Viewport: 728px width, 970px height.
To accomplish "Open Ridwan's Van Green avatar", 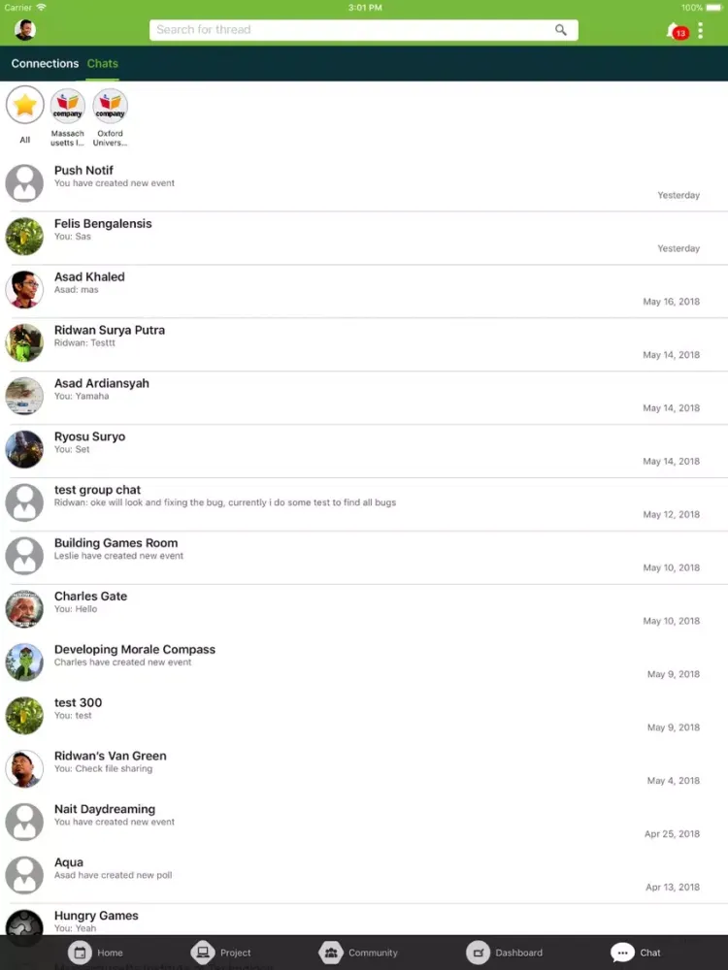I will [24, 769].
